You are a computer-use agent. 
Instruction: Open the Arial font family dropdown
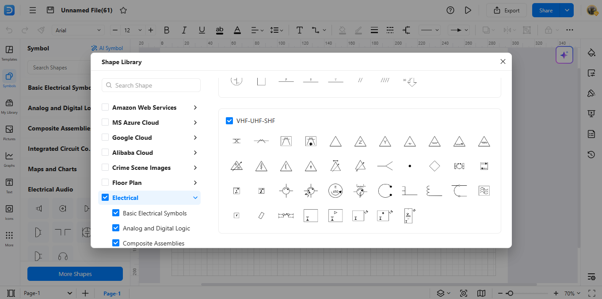pyautogui.click(x=79, y=30)
